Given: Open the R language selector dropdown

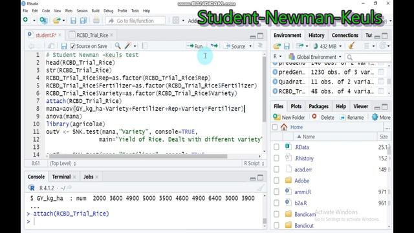Looking at the screenshot, I should 278,56.
